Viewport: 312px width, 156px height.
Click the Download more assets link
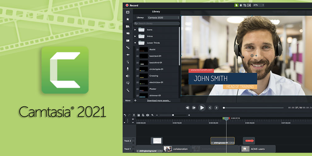coord(159,101)
